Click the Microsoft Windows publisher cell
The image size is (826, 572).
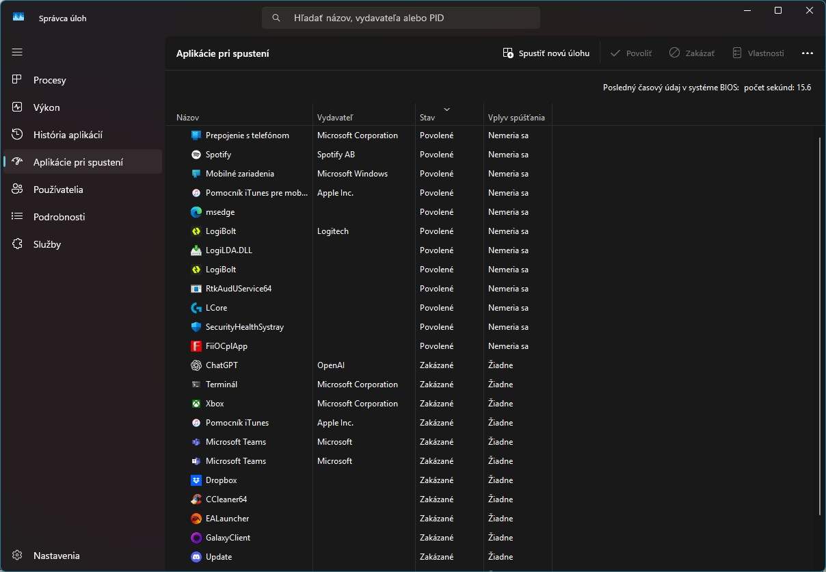tap(352, 174)
